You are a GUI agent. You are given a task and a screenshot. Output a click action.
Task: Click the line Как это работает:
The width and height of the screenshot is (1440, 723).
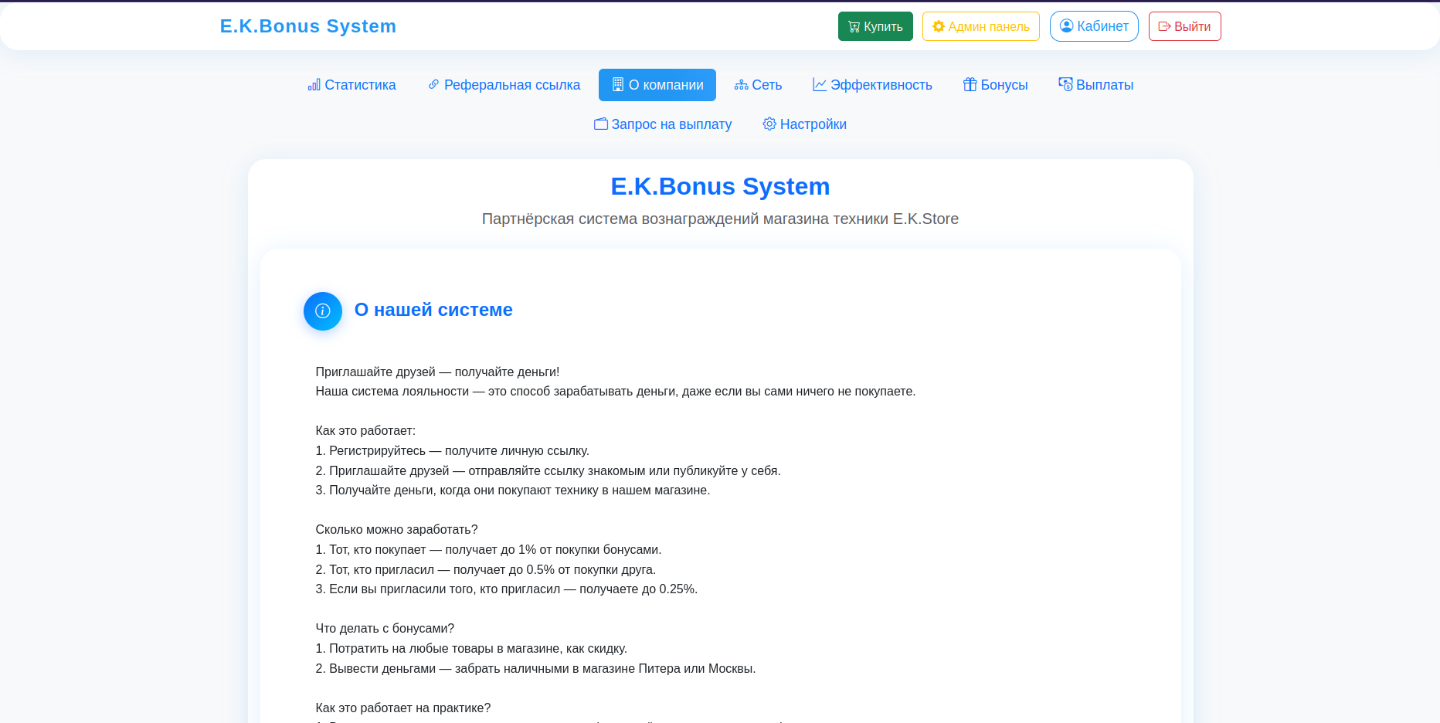(365, 431)
